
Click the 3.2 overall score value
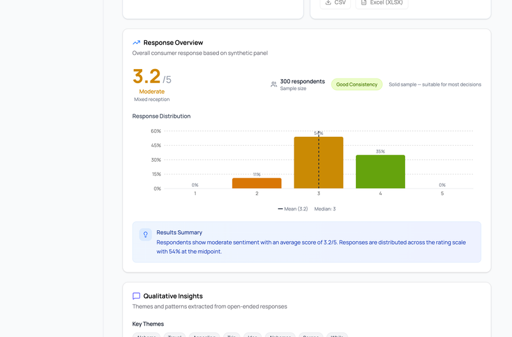[x=147, y=77]
